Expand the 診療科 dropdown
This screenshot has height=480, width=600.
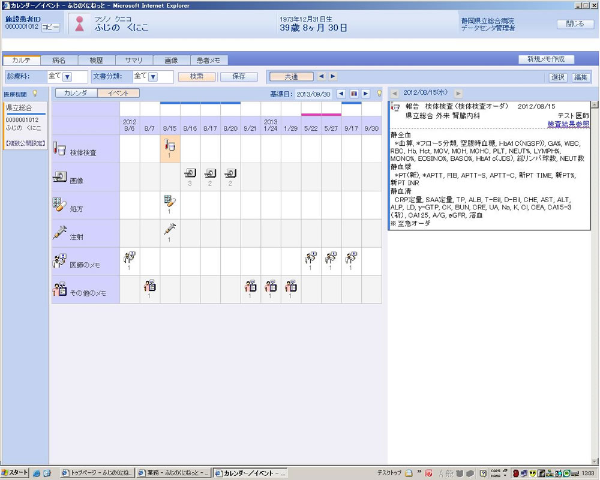coord(67,77)
